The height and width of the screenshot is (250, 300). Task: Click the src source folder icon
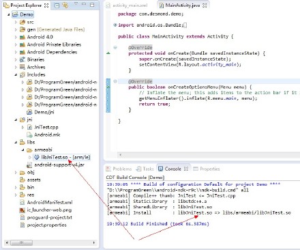22,22
